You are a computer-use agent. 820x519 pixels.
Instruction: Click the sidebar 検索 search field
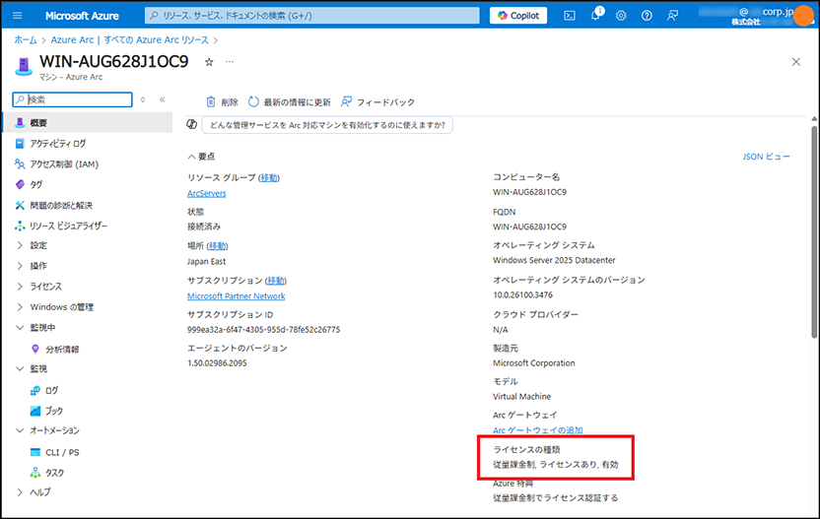click(x=73, y=99)
